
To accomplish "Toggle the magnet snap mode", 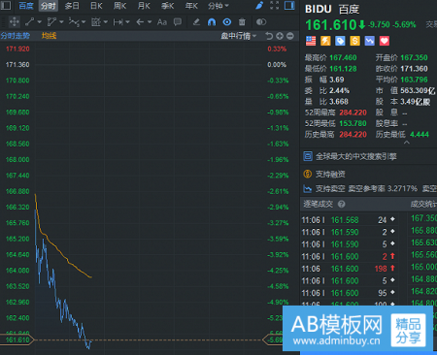I will [x=212, y=22].
